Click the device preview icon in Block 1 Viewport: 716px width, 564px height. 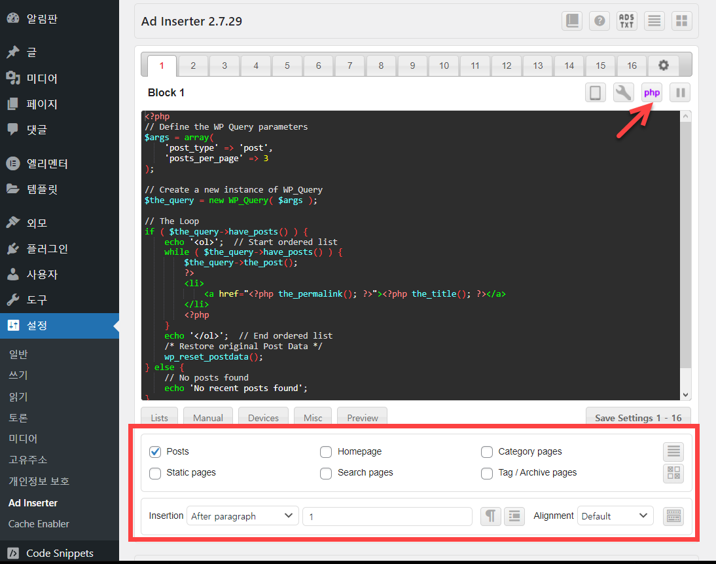pos(596,93)
